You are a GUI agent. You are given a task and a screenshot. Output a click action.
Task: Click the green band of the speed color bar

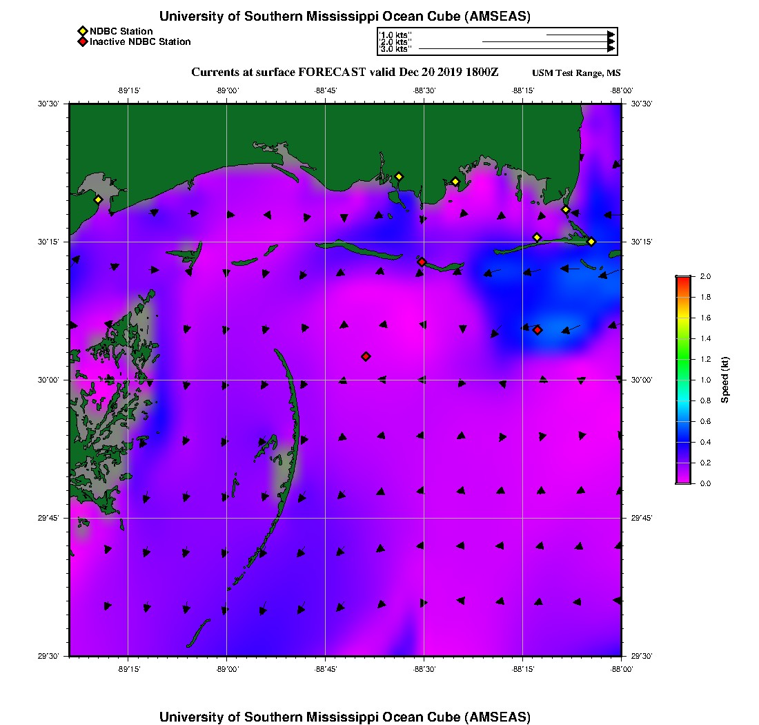point(683,359)
